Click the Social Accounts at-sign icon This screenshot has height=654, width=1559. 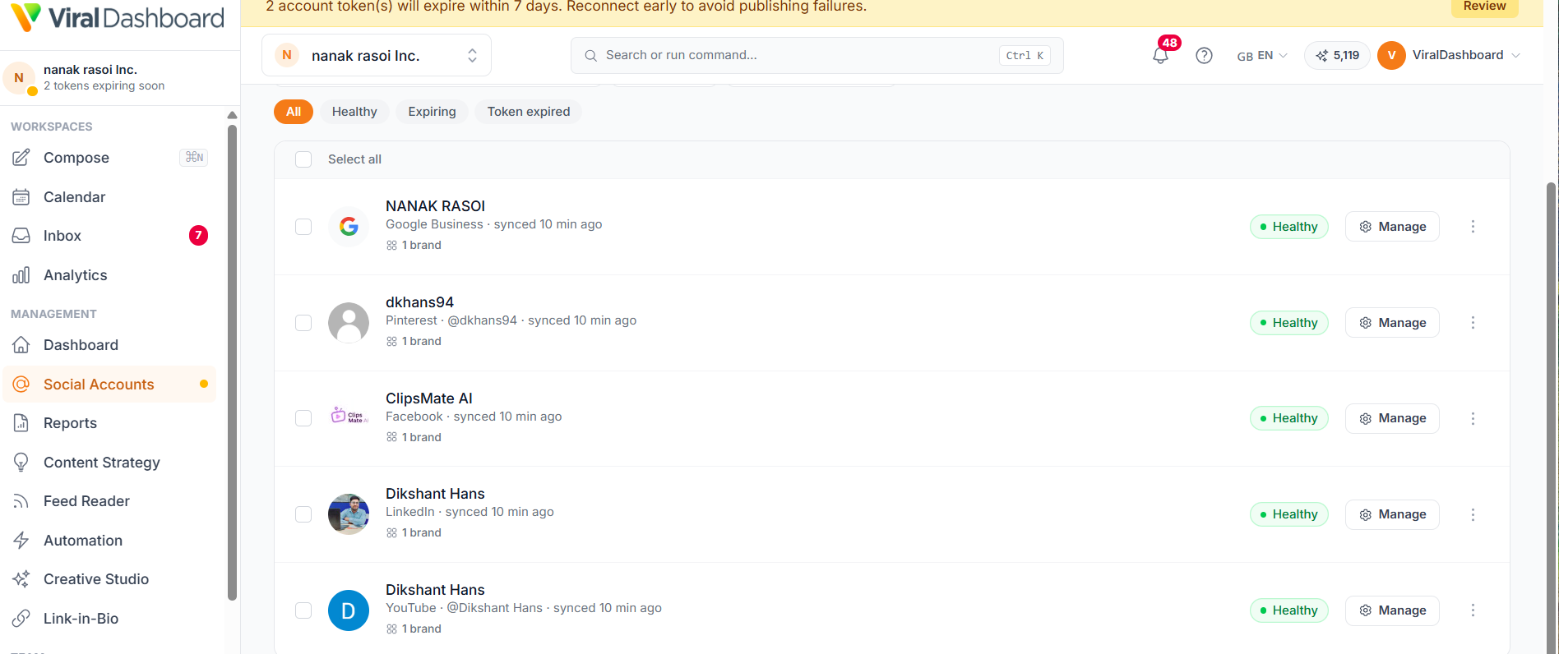coord(21,385)
